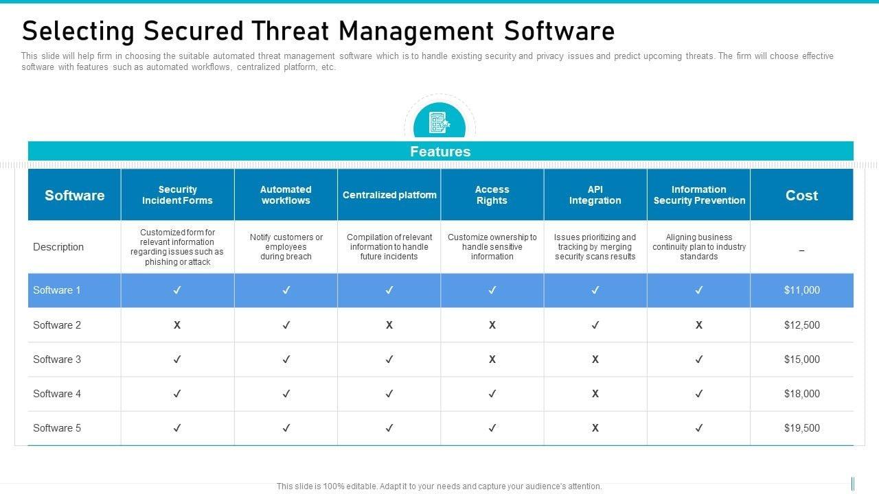The width and height of the screenshot is (879, 494).
Task: Click 'Compilation of relevant information' description
Action: (x=389, y=247)
